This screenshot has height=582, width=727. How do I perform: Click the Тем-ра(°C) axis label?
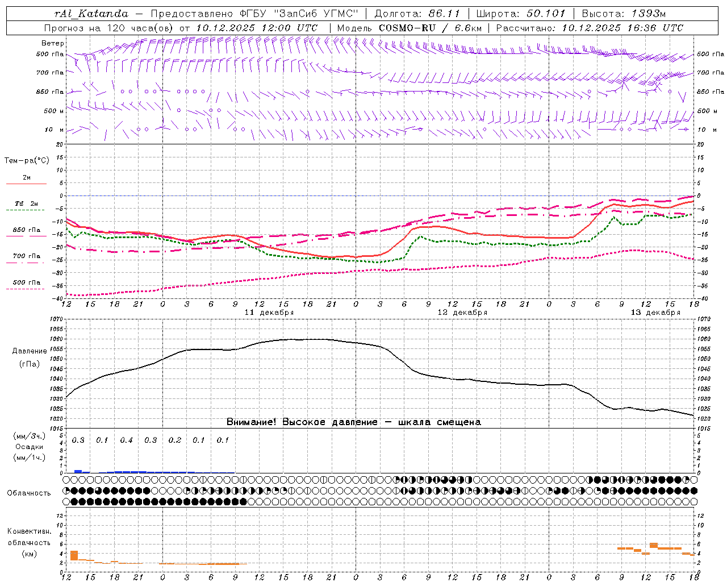(27, 161)
